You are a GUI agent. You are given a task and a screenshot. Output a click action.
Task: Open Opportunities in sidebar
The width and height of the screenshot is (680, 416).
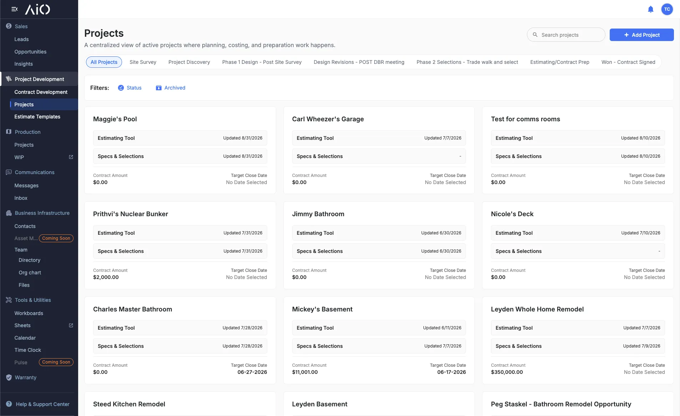(30, 52)
